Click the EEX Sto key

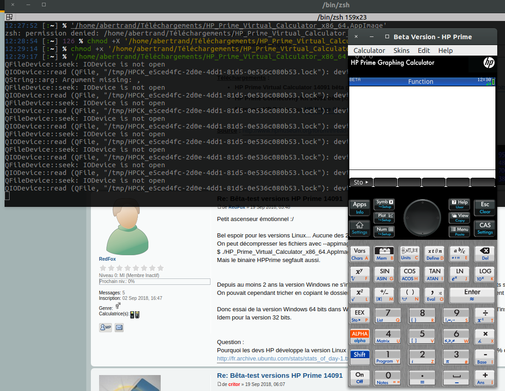(359, 316)
